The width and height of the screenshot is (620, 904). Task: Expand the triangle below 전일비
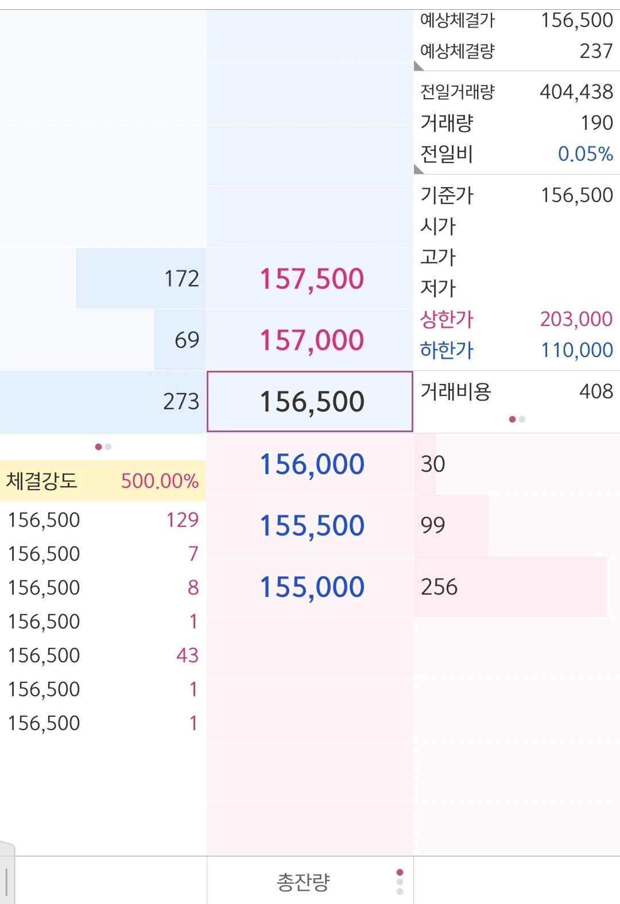(418, 169)
